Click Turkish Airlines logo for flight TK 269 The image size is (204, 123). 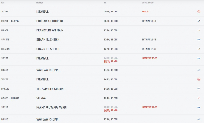pos(199,12)
